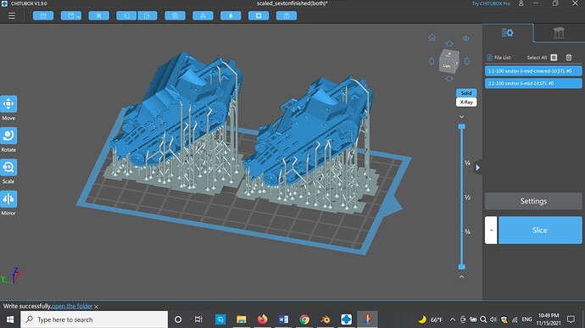
Task: Open the hamburger main menu
Action: [12, 15]
